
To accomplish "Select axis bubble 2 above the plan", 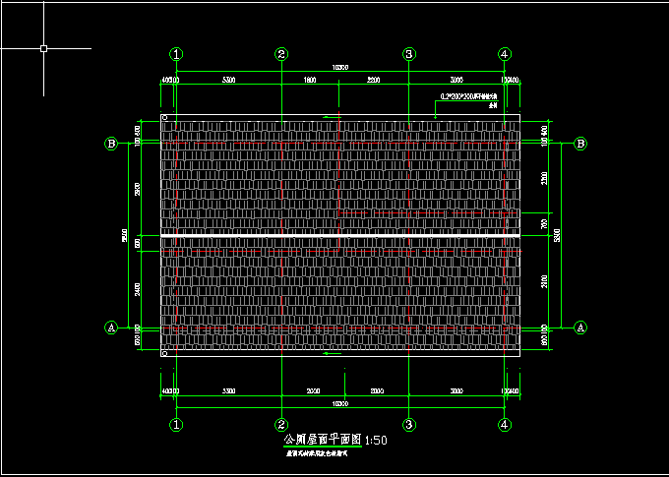I will pyautogui.click(x=281, y=54).
